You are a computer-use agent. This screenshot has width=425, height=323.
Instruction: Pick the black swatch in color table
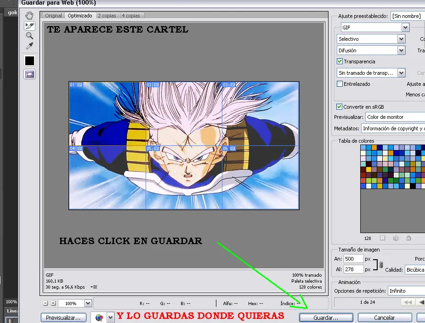(x=413, y=186)
